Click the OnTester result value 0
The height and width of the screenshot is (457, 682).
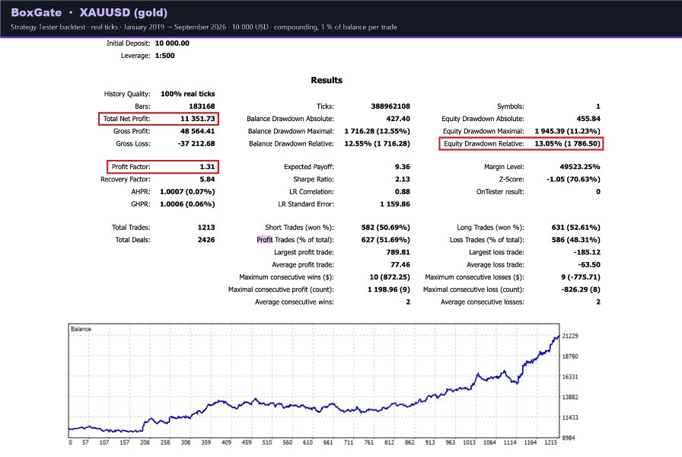[x=598, y=191]
